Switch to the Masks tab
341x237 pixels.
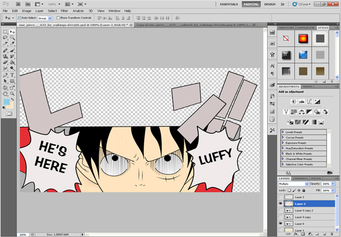(307, 87)
